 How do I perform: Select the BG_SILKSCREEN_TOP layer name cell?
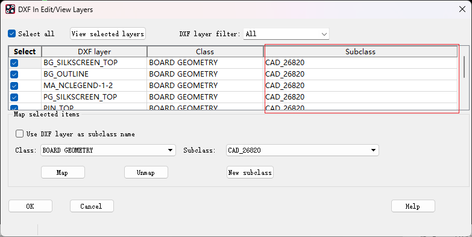coord(94,63)
